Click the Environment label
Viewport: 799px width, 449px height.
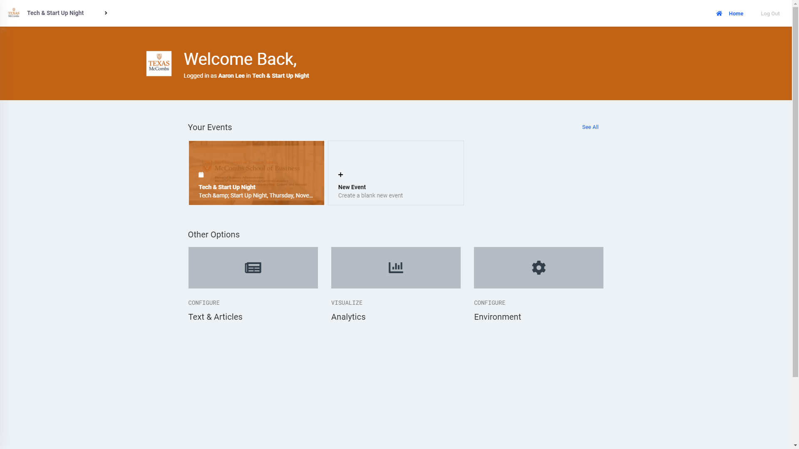click(497, 317)
